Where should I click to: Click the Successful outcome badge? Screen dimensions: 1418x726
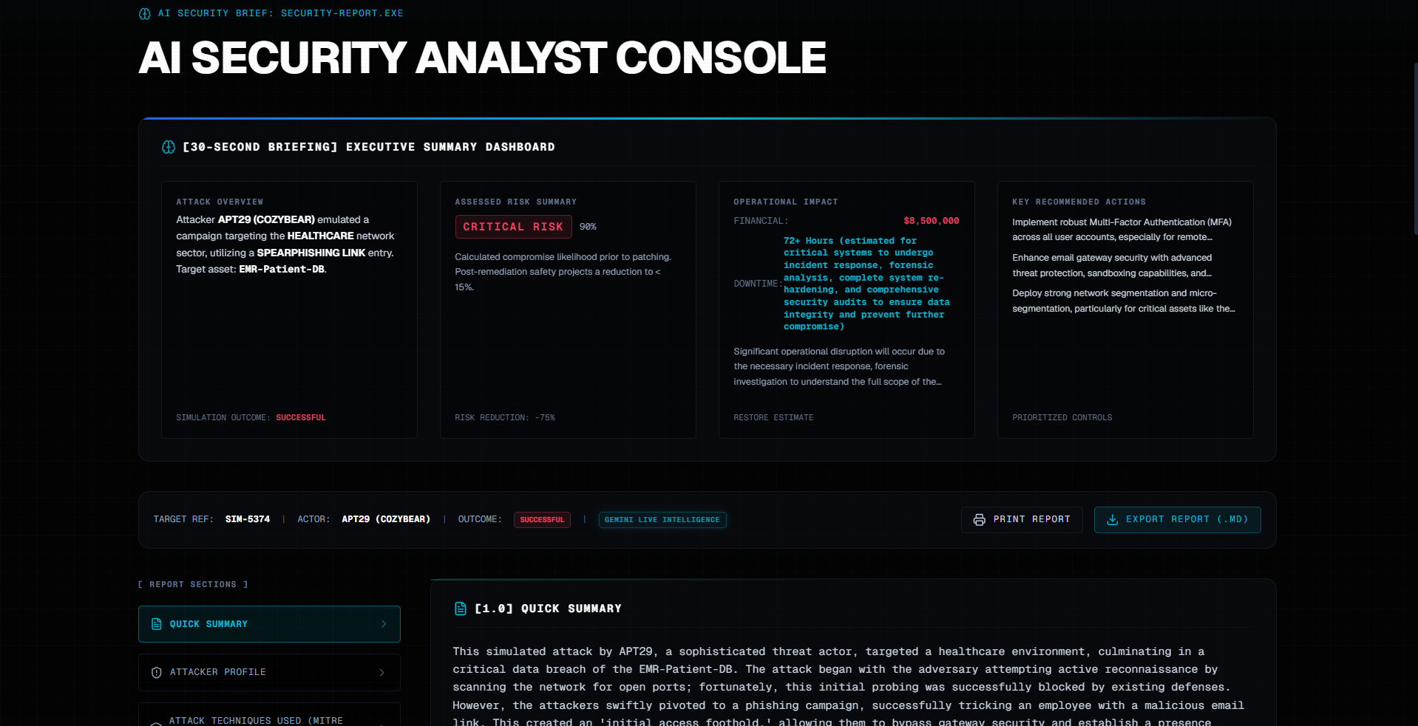(542, 520)
